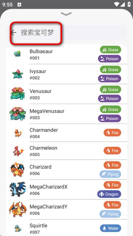
Task: Open the MegaCharizardY entry
Action: 66,209
